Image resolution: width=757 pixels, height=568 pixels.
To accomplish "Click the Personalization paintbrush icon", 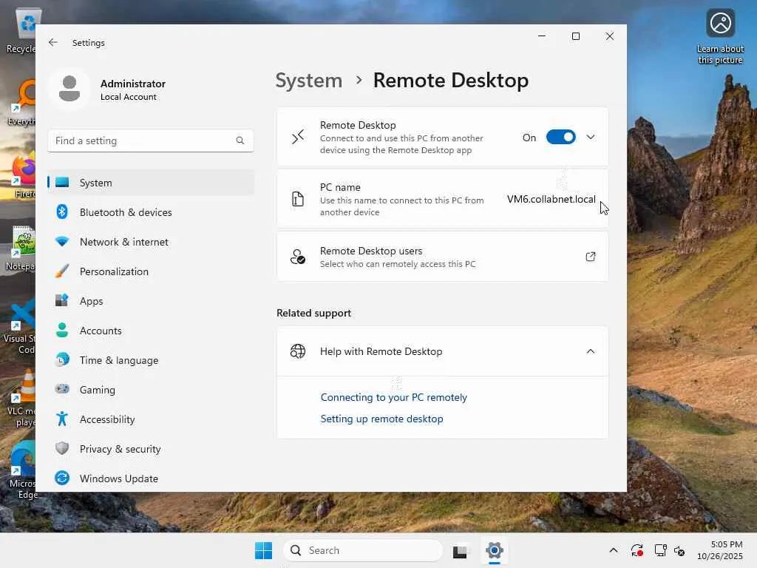I will point(62,271).
